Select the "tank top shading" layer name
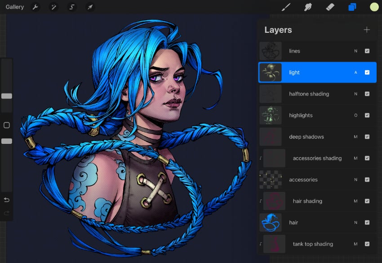 coord(313,244)
